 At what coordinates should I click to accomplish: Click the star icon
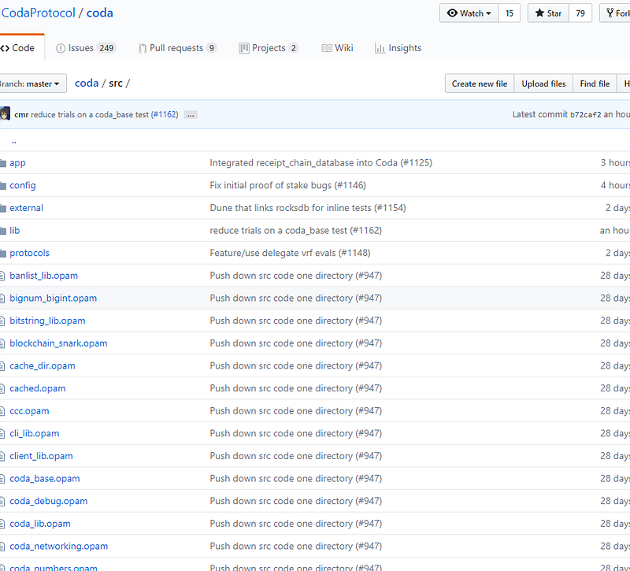[x=539, y=13]
